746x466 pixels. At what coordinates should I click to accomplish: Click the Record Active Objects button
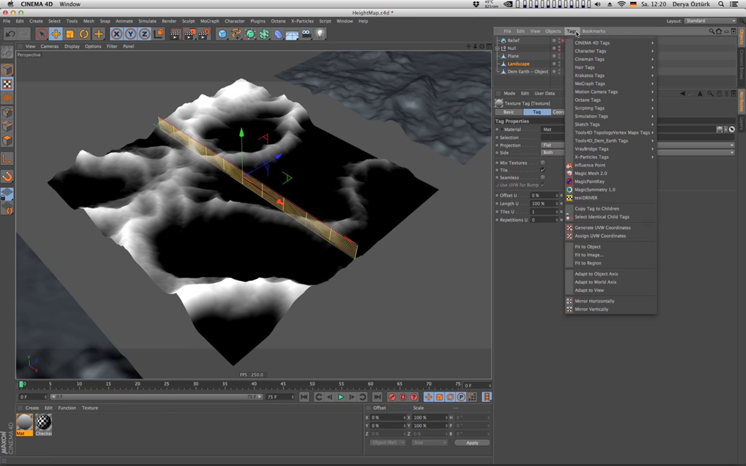(392, 397)
